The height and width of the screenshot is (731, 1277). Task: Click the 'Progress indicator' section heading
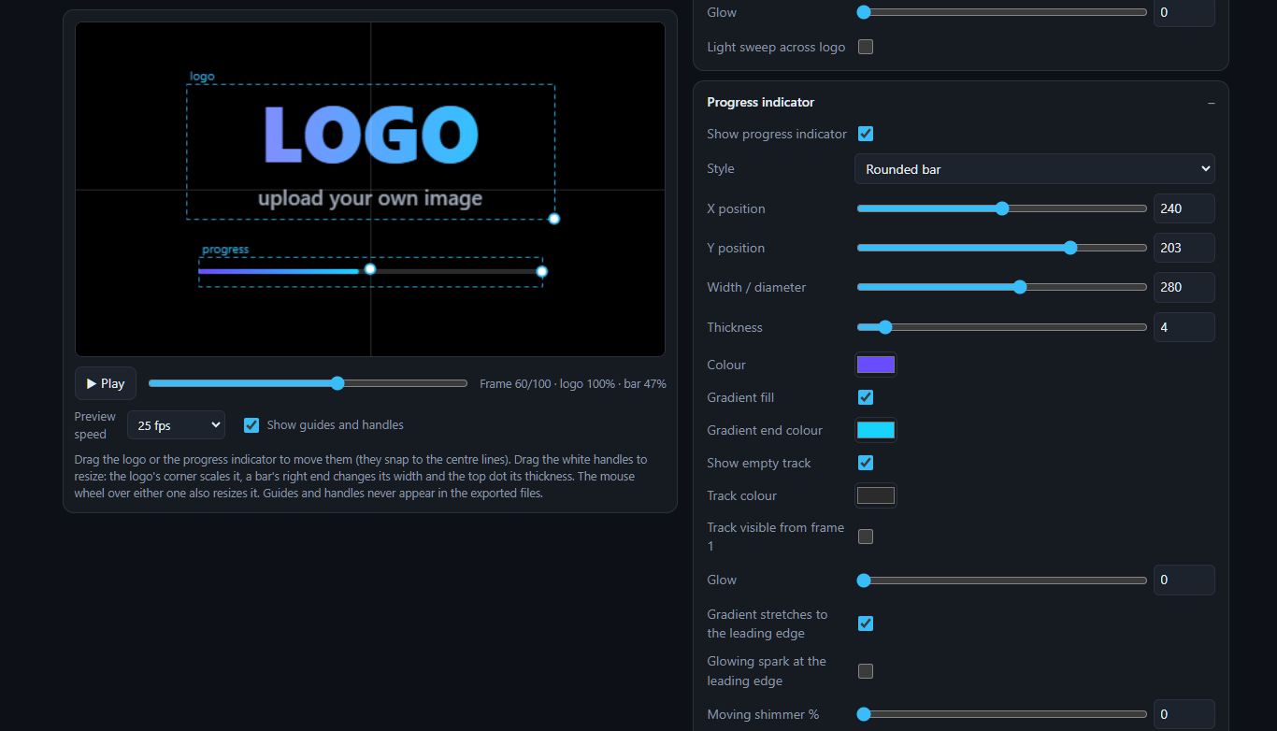pyautogui.click(x=761, y=103)
